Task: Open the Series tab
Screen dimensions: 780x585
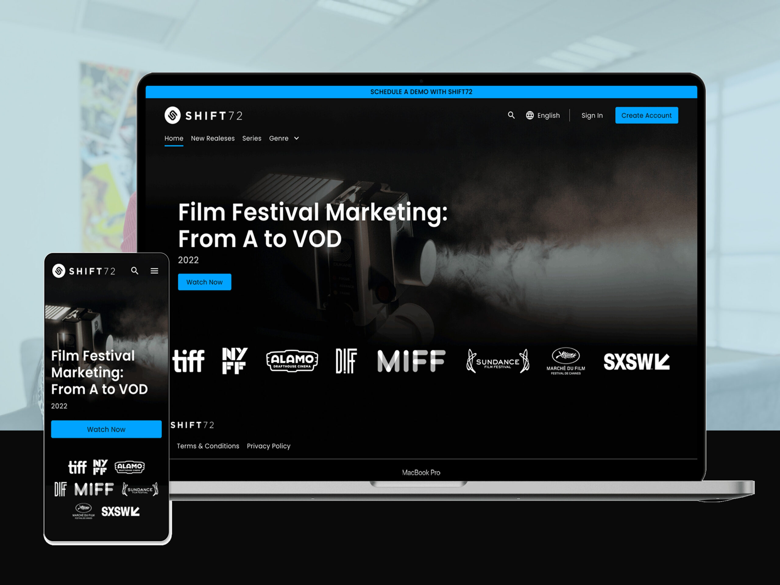Action: click(x=252, y=138)
